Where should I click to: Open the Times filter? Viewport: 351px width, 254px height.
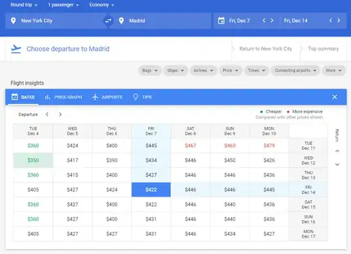tap(256, 70)
